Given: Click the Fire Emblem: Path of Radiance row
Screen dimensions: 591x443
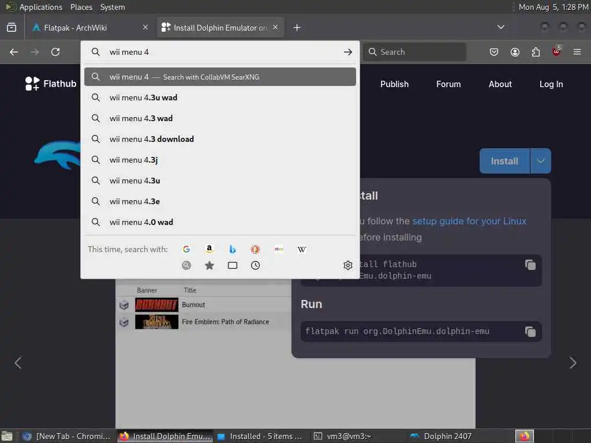Looking at the screenshot, I should (204, 322).
